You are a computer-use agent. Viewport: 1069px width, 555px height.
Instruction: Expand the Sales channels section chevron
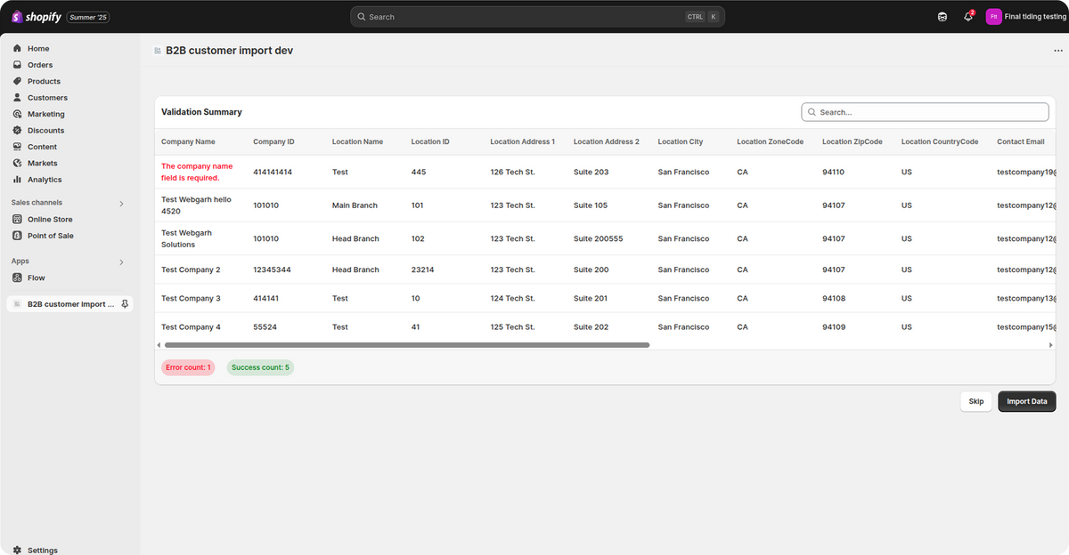[x=121, y=204]
